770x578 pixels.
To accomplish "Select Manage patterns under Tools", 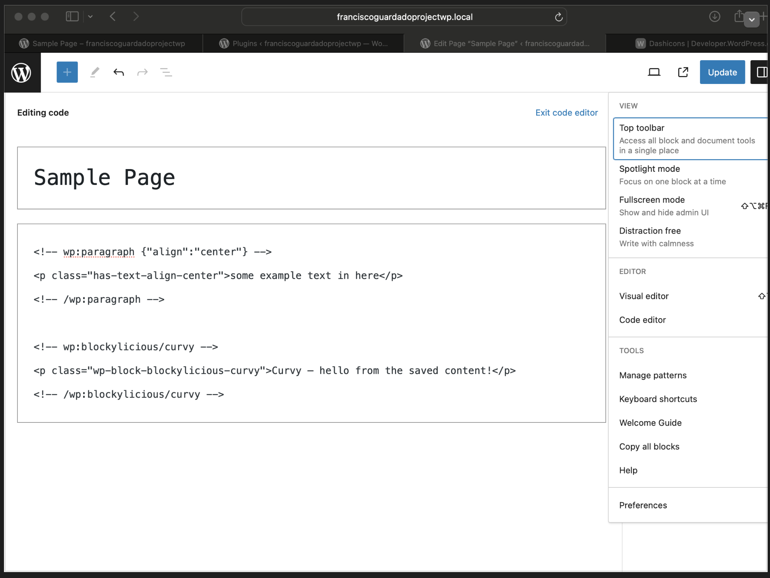I will pyautogui.click(x=652, y=375).
